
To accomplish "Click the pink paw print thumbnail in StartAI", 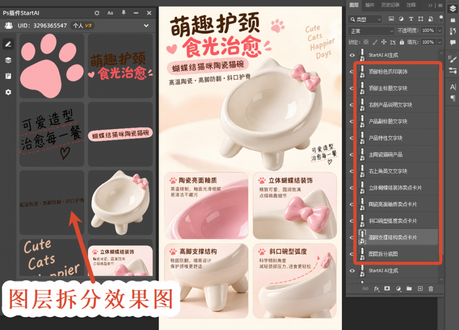I will (52, 66).
